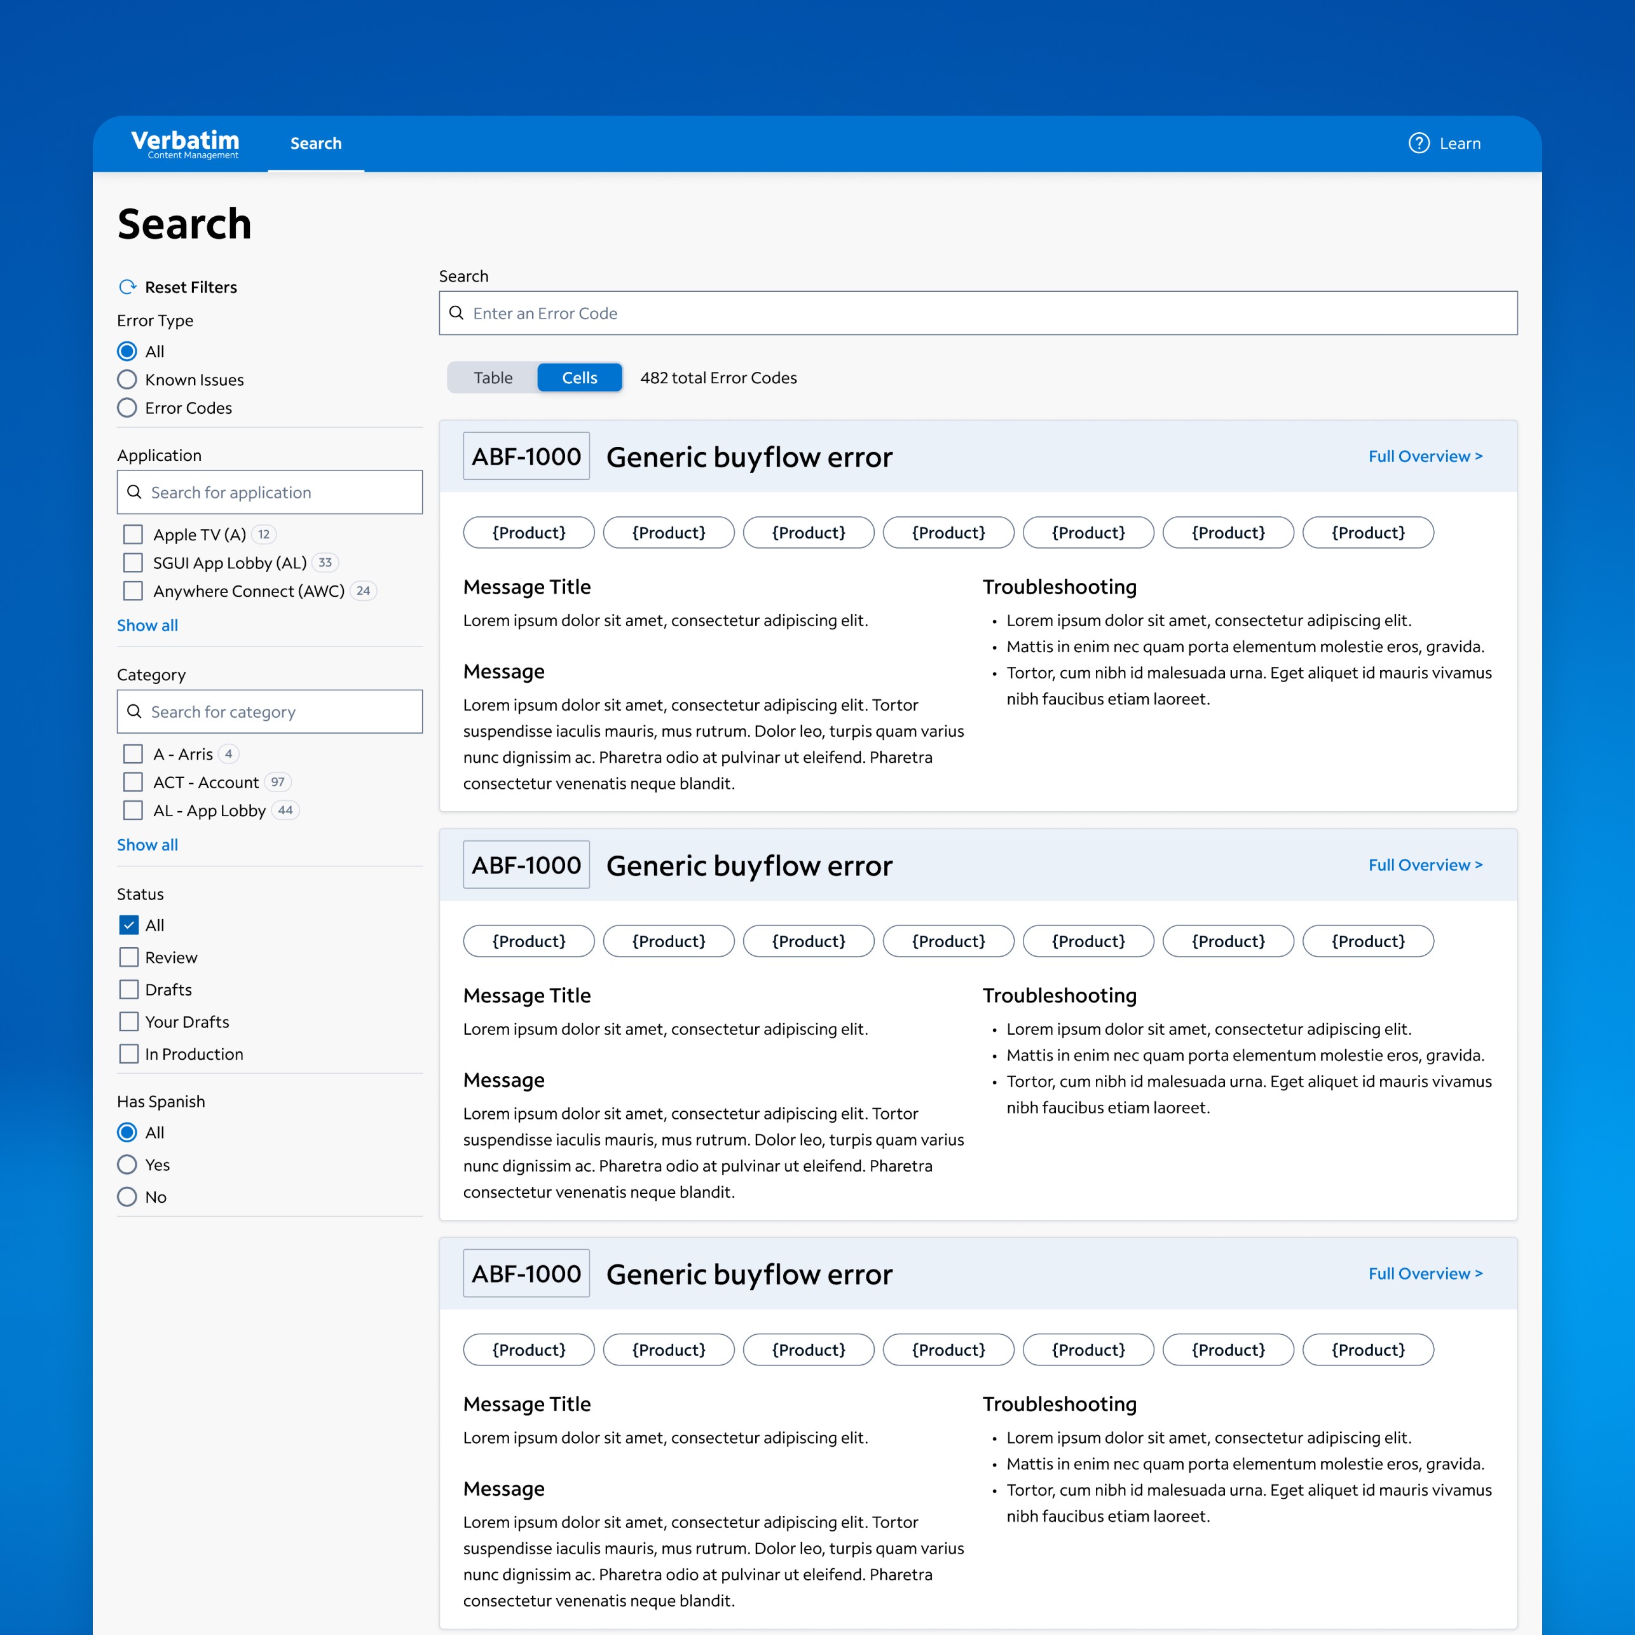This screenshot has width=1635, height=1635.
Task: Select the Cells view toggle
Action: 580,378
